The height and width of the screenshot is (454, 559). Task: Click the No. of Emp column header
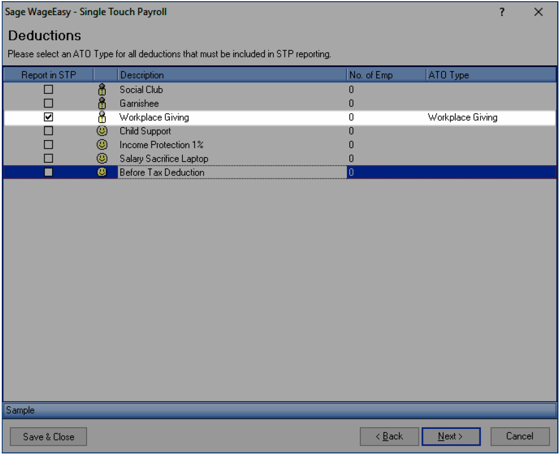click(x=387, y=75)
